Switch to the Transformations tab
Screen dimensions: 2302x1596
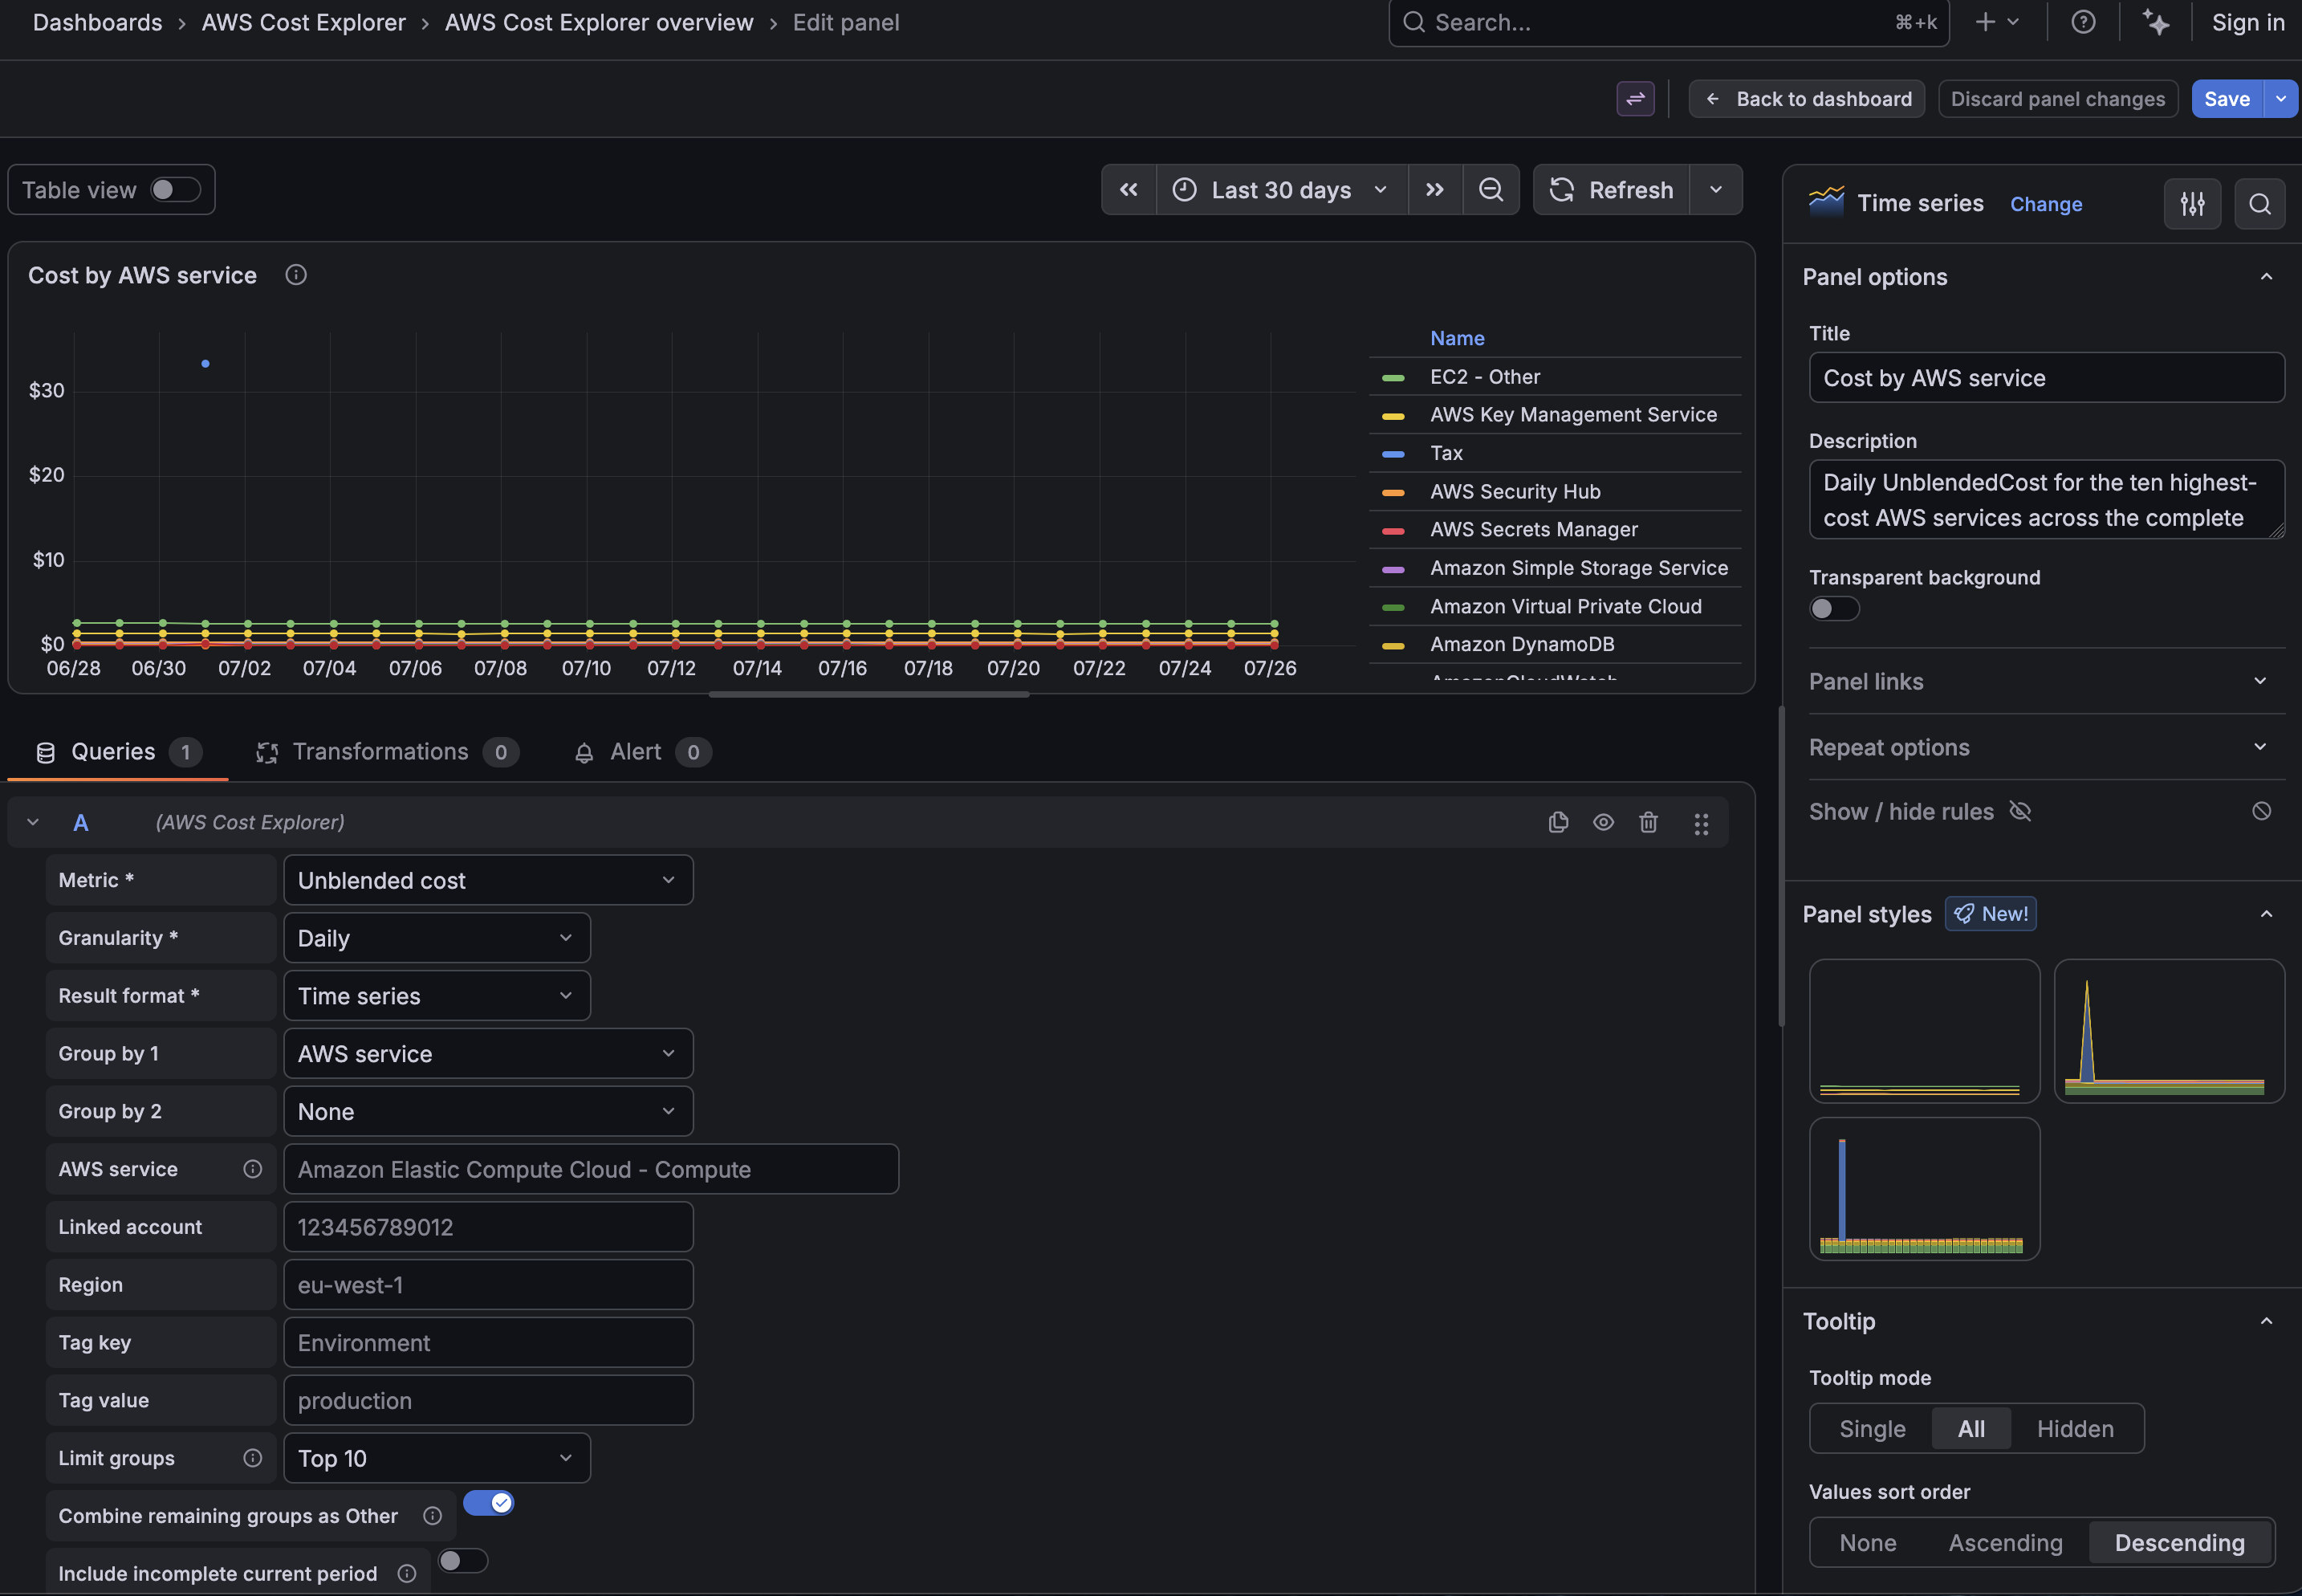click(x=387, y=752)
